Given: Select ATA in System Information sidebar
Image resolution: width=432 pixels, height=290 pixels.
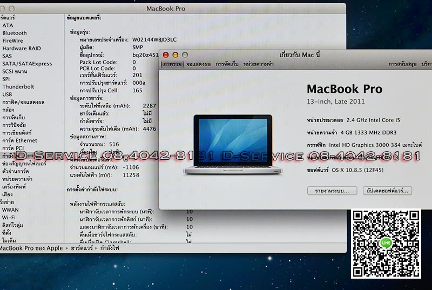Looking at the screenshot, I should click(x=8, y=25).
